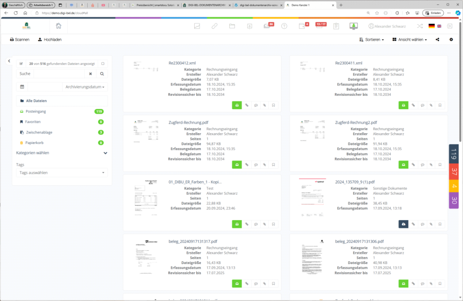Screen dimensions: 463x301
Task: Open the help question mark icon
Action: (284, 26)
